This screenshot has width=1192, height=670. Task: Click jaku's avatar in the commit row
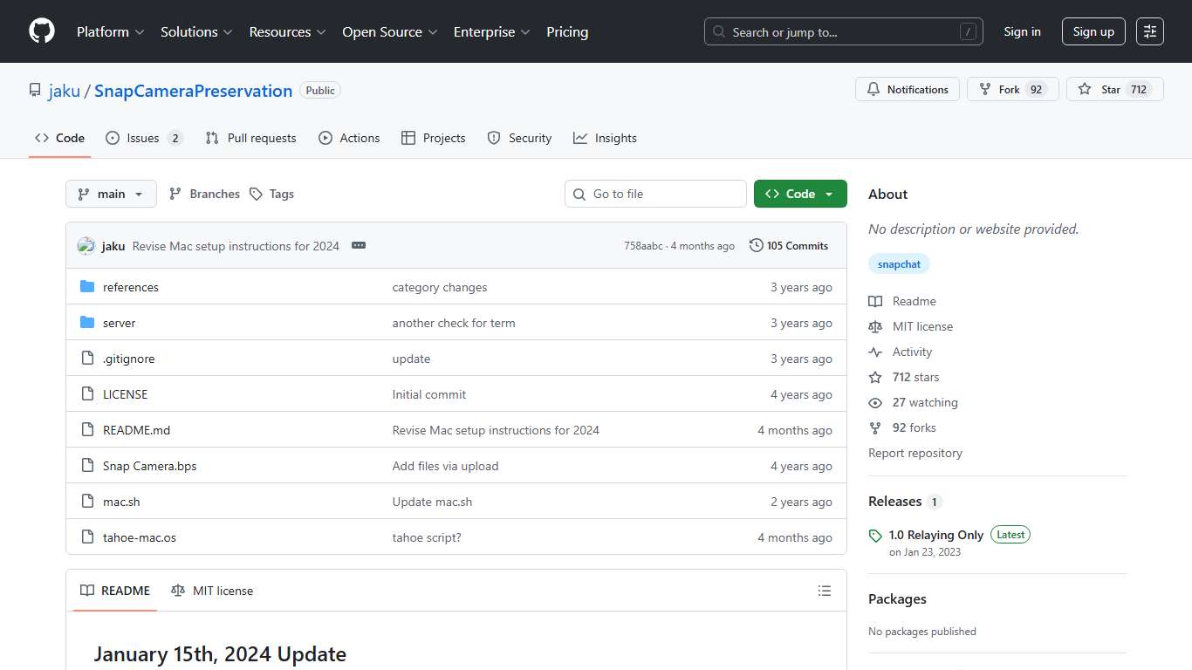point(86,246)
